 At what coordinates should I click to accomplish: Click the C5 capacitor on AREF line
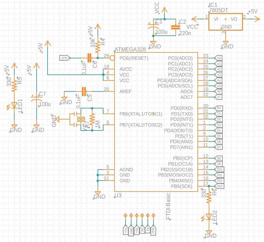[84, 91]
